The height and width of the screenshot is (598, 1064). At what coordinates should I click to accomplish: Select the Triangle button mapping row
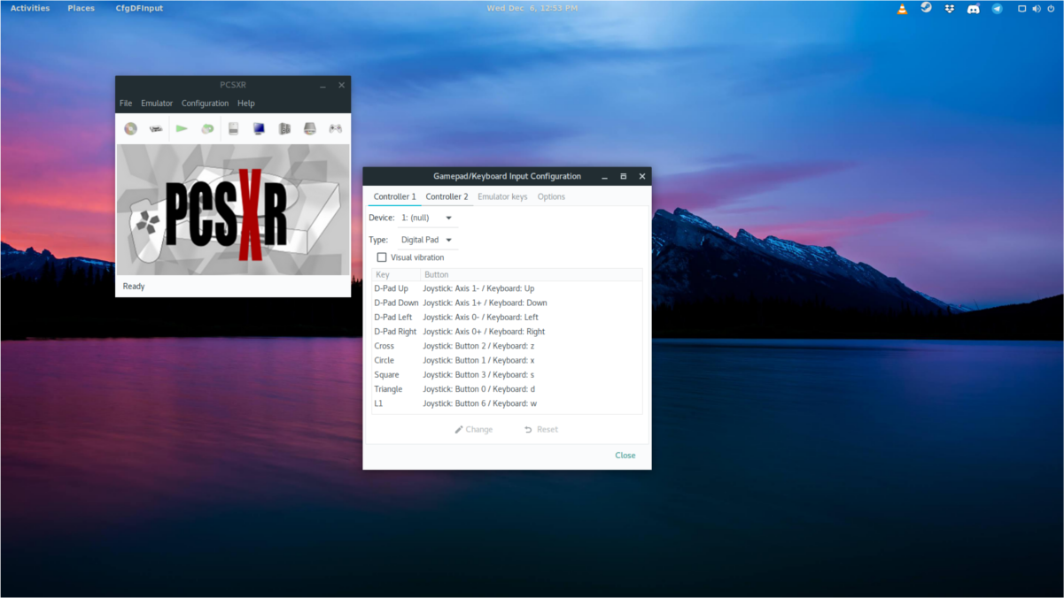tap(506, 389)
